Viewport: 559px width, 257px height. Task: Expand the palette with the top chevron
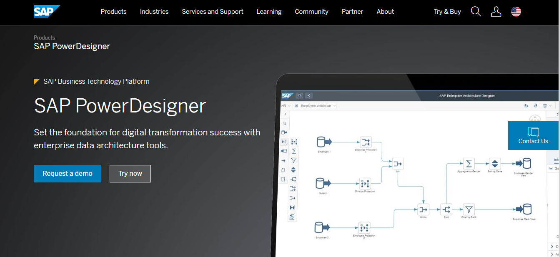tap(285, 114)
